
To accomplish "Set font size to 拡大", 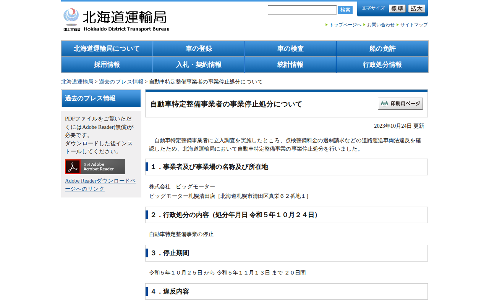I will tap(417, 8).
